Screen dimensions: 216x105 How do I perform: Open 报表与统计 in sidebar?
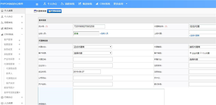(x=9, y=87)
